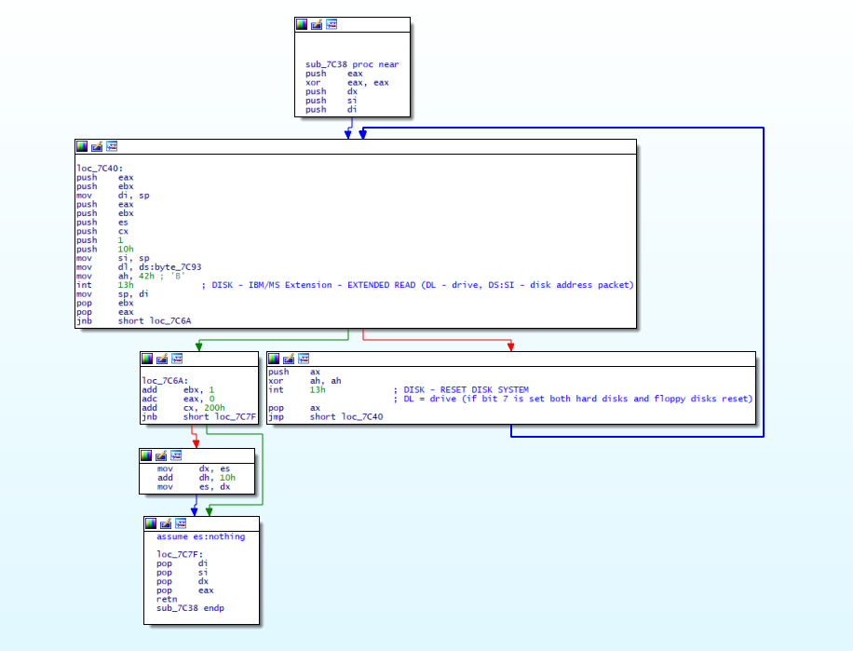Select the 'add ebx, 1' instruction
The width and height of the screenshot is (853, 651).
[178, 390]
